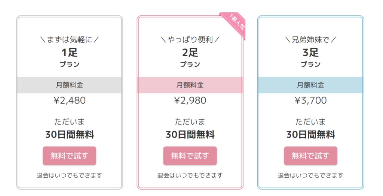Click 無料で試す button in 3足 plan
Image resolution: width=383 pixels, height=196 pixels.
[310, 156]
